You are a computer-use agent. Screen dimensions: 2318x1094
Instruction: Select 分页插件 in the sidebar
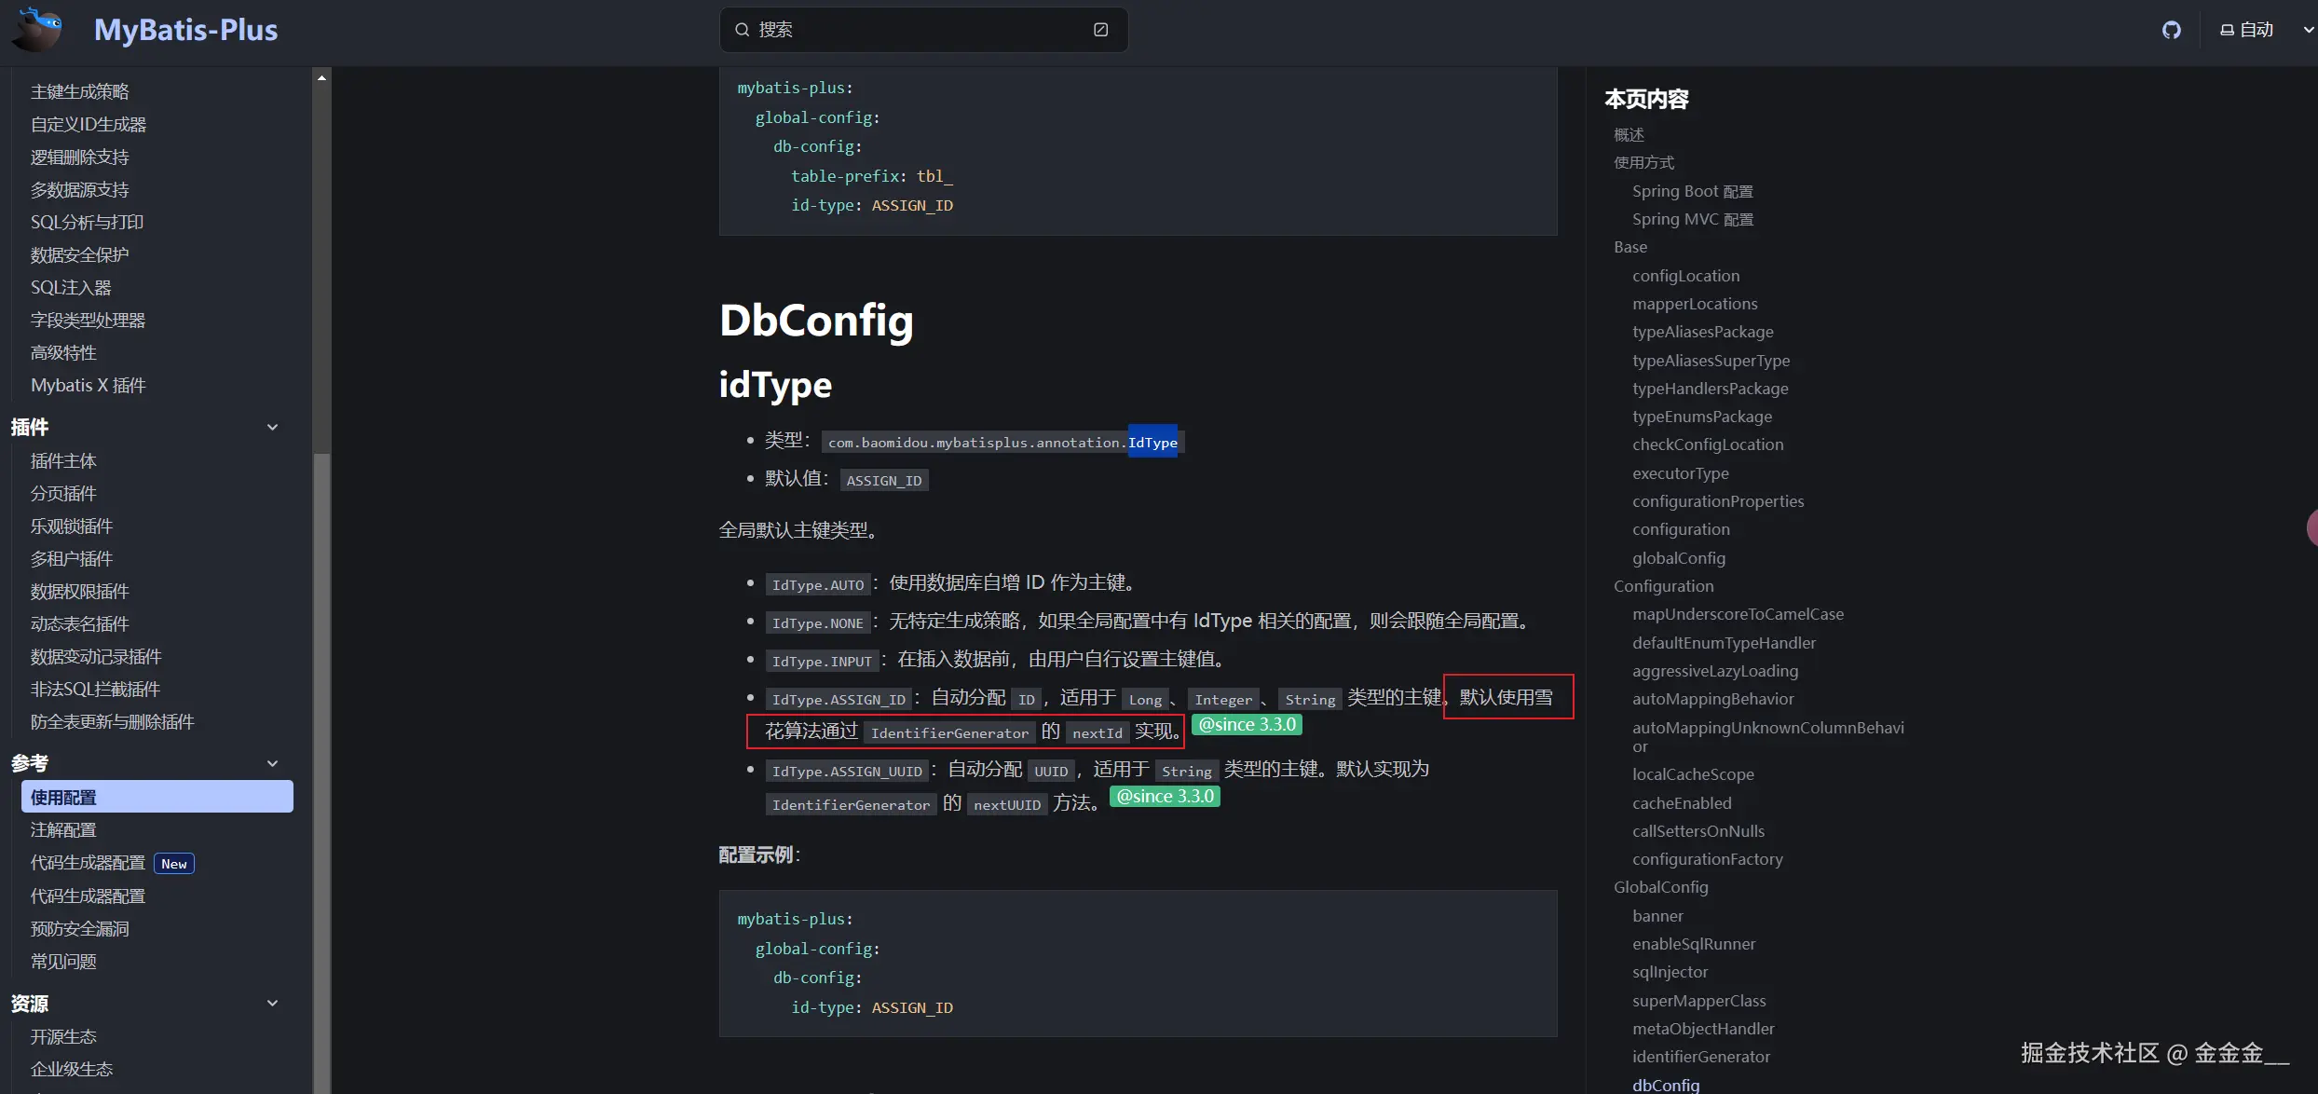pos(63,494)
